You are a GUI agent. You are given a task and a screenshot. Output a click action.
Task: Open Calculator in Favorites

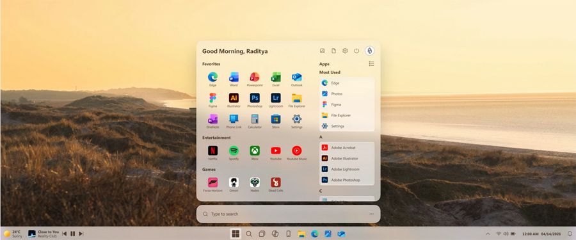pyautogui.click(x=255, y=122)
